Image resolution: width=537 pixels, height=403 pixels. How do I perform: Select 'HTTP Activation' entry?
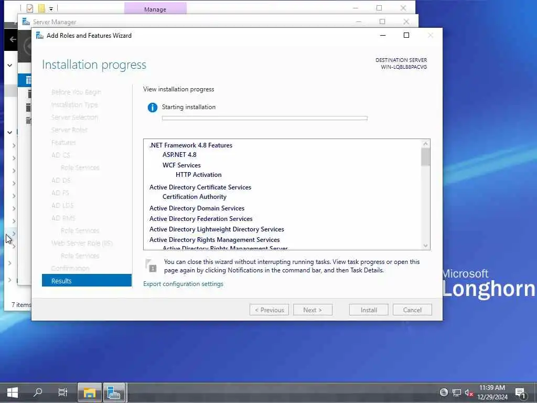point(199,175)
